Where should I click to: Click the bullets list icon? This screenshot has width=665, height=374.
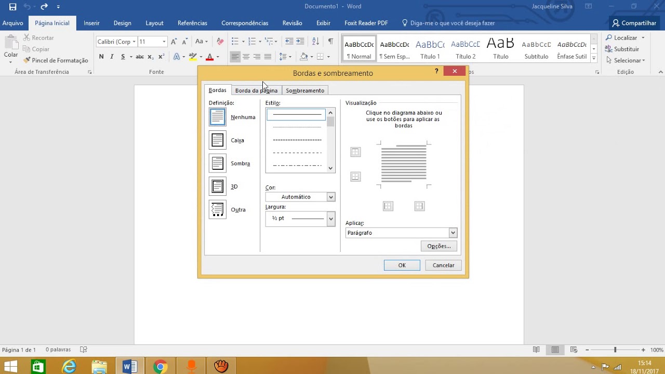[235, 42]
